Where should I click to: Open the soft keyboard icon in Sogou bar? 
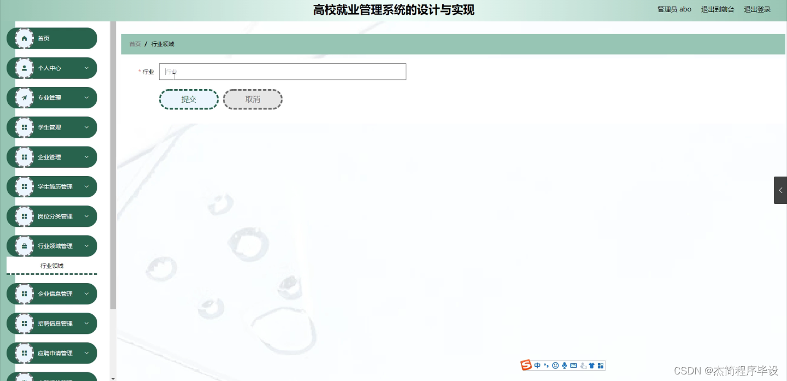coord(573,365)
